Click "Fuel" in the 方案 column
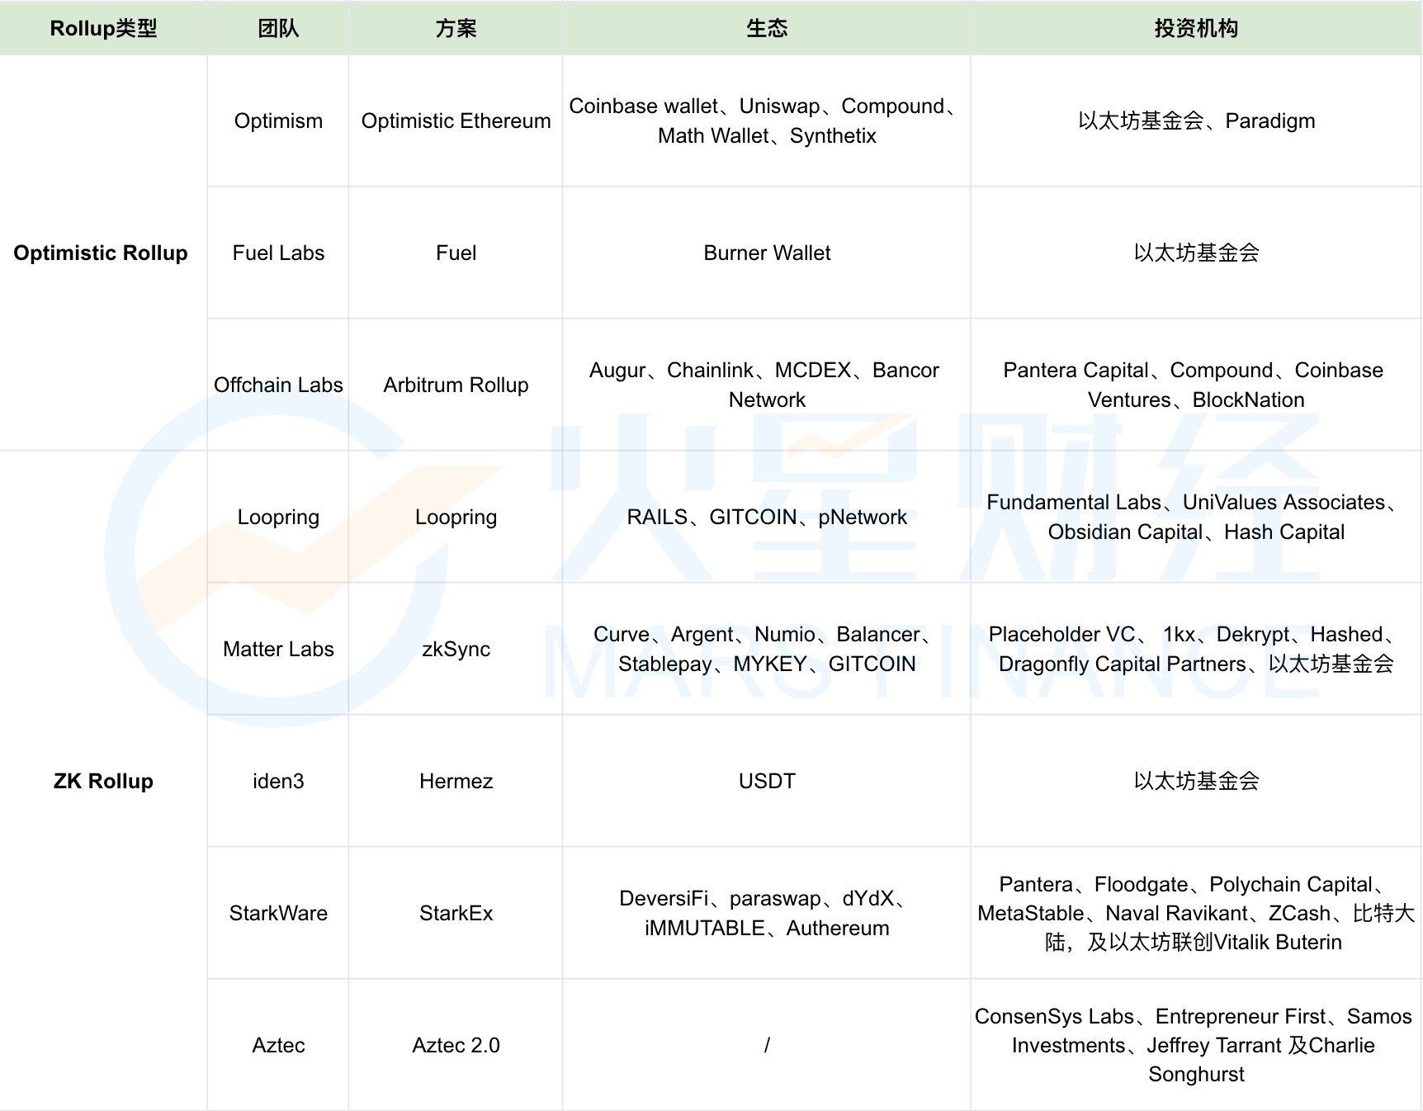The height and width of the screenshot is (1111, 1423). point(456,253)
